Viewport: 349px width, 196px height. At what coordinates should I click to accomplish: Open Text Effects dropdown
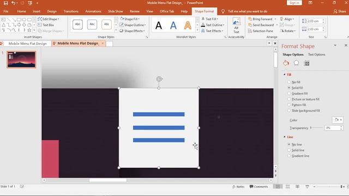[212, 31]
